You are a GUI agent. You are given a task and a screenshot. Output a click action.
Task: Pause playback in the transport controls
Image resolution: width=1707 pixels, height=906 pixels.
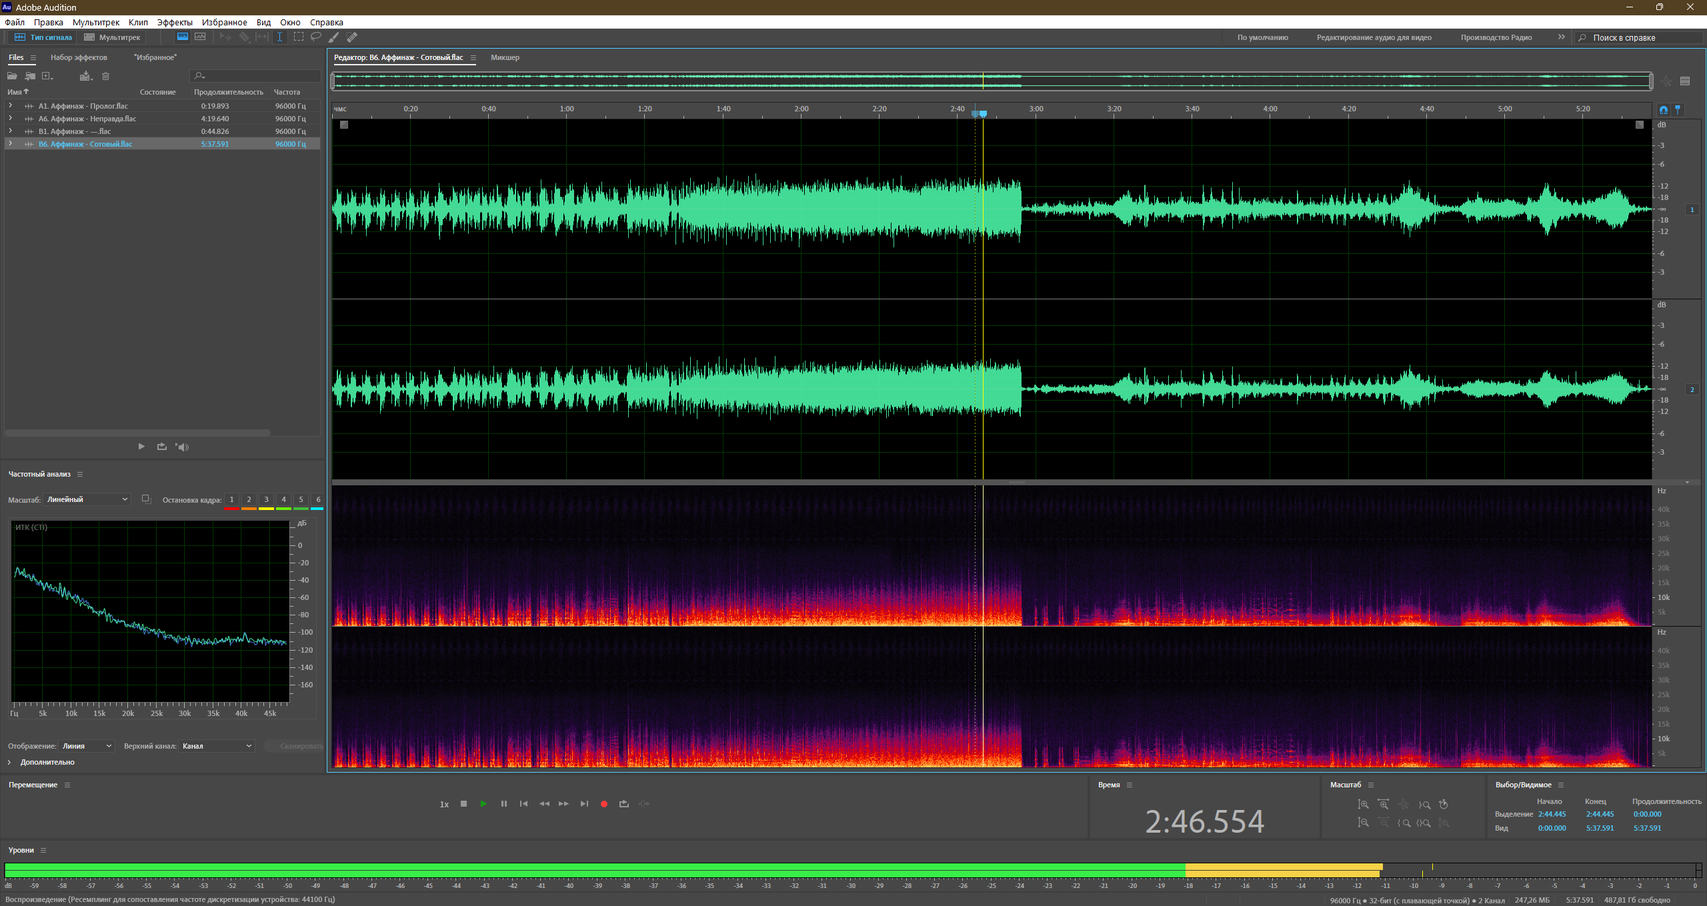click(x=504, y=804)
